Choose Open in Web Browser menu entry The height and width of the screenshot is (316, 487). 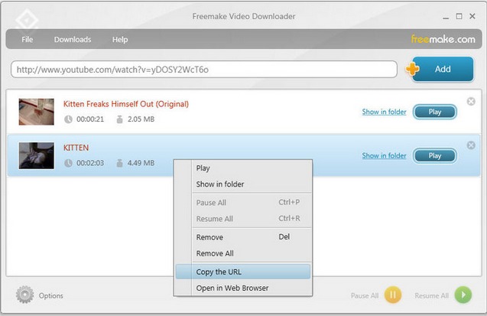coord(232,288)
